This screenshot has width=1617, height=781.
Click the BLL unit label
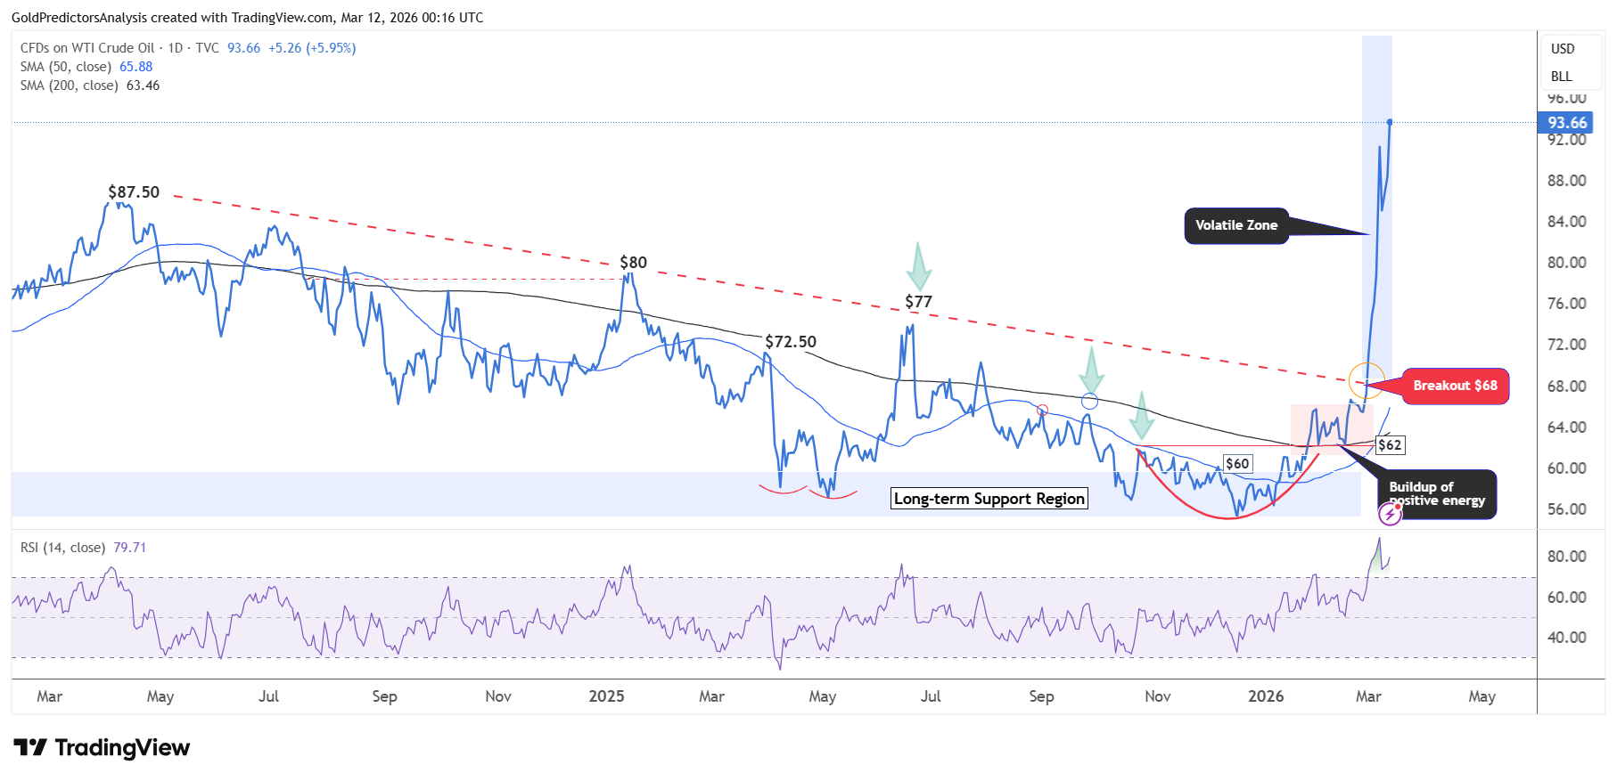(1561, 77)
